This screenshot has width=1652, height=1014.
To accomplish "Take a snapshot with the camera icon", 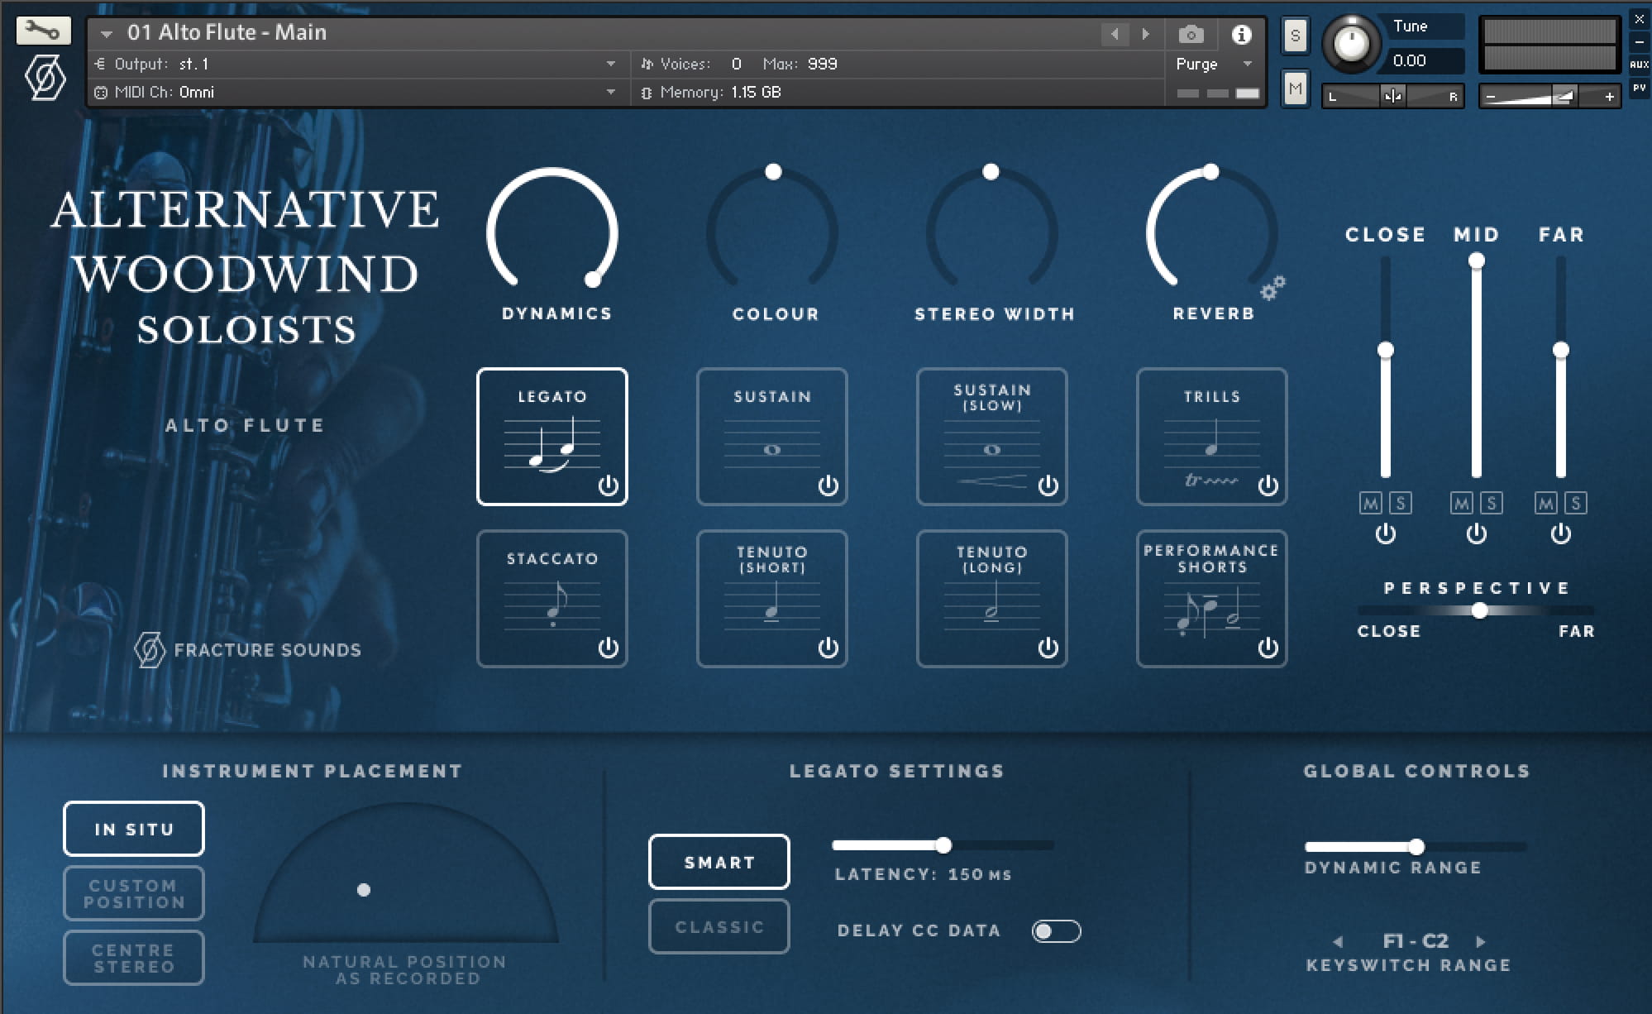I will [x=1191, y=34].
